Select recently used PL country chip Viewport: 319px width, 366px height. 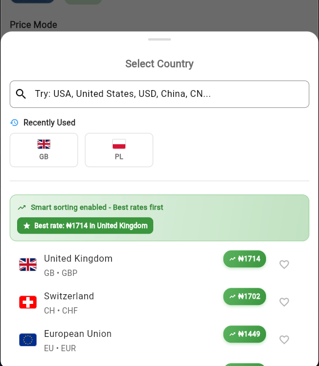[119, 150]
